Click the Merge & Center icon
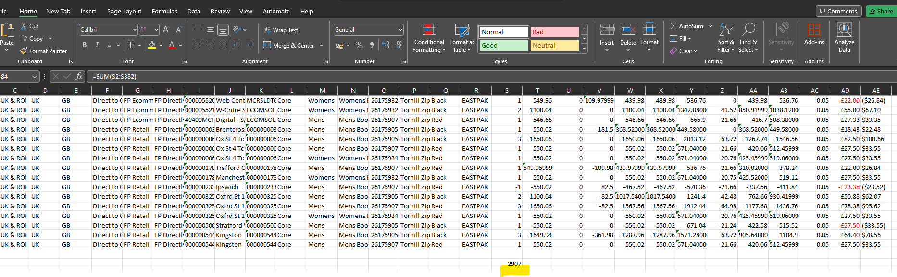 click(x=267, y=45)
